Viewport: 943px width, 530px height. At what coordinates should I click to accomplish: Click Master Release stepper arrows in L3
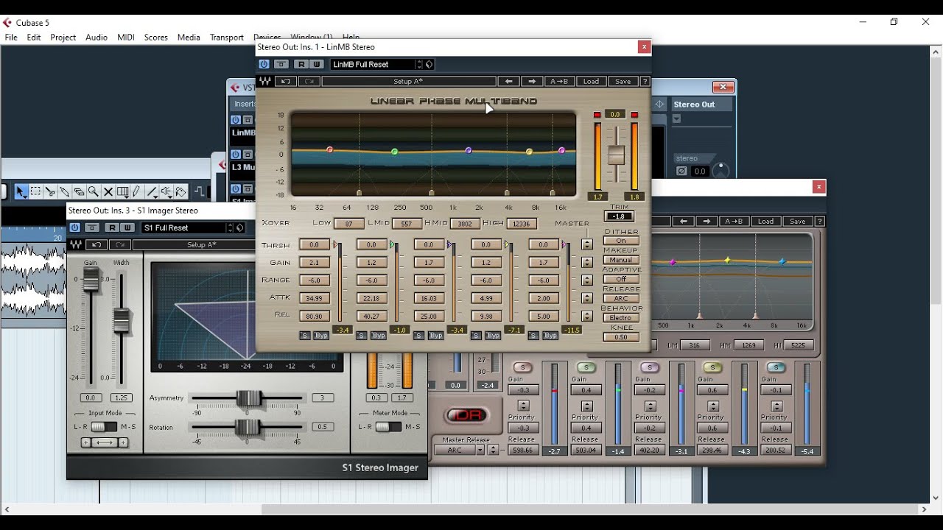[494, 450]
